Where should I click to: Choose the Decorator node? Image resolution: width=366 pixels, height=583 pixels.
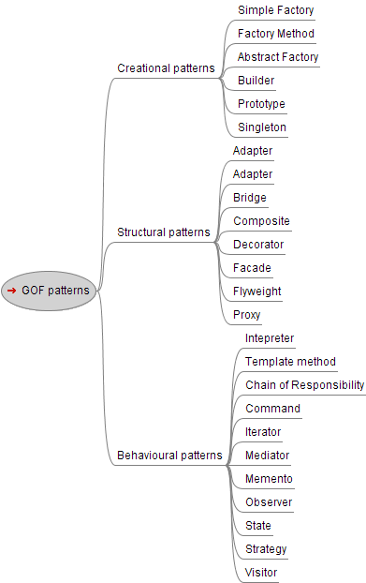(x=258, y=245)
